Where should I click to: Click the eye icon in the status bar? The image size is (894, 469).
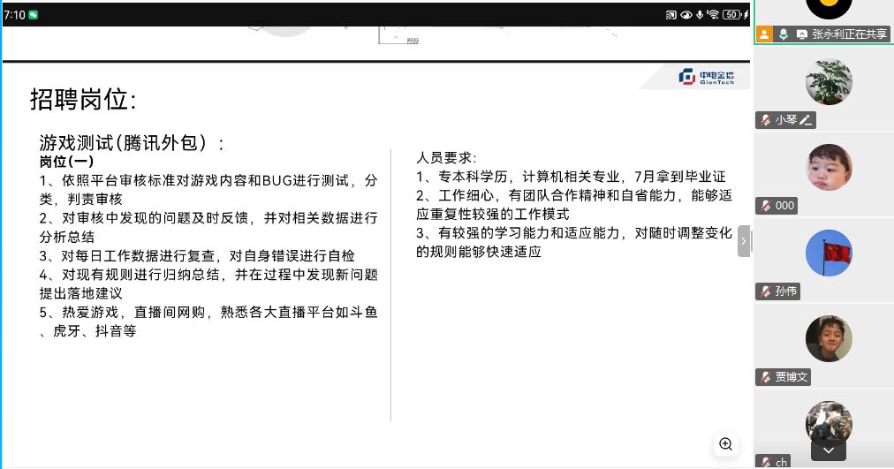tap(686, 15)
